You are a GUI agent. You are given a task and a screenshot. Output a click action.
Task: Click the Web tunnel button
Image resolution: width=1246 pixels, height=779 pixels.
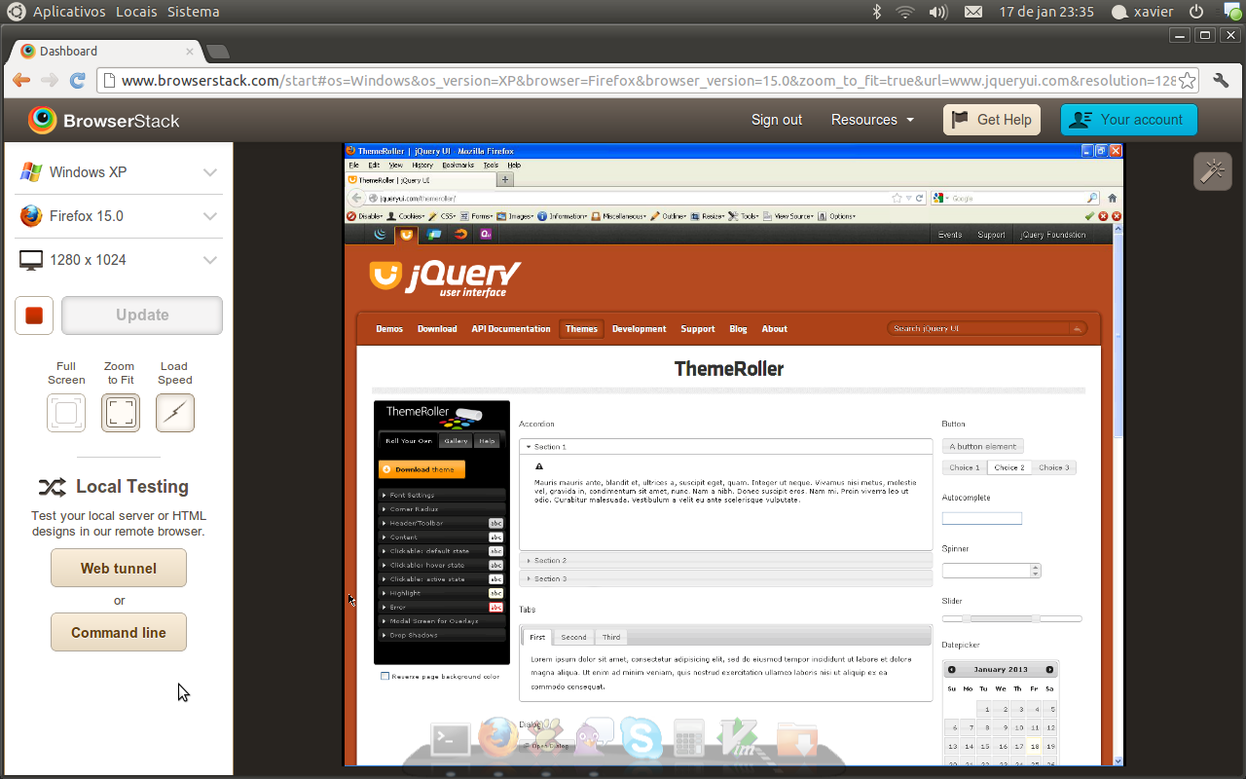coord(119,569)
